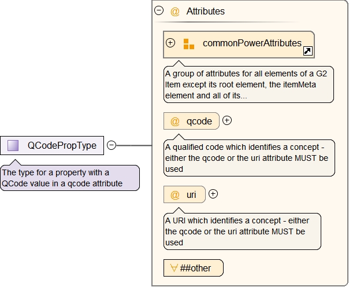Click the @ icon of the uri attribute
Screen dimensions: 349x287
click(x=174, y=195)
